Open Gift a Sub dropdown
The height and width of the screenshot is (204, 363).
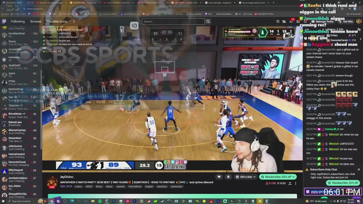[x=246, y=177]
